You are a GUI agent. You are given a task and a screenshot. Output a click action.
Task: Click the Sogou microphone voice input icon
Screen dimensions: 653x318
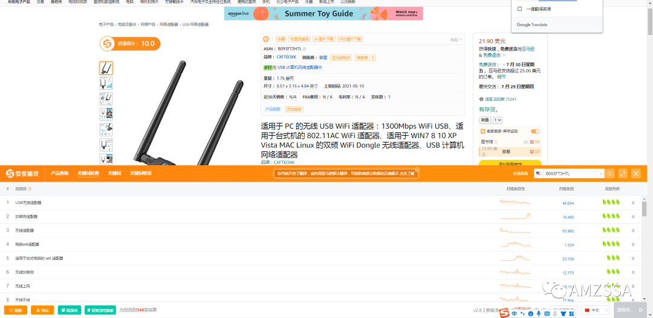(x=539, y=313)
